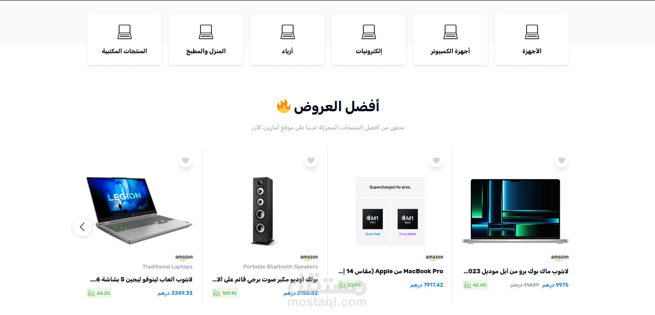Click Portable Bluetooth Speakers category link
This screenshot has height=315, width=655.
[281, 267]
